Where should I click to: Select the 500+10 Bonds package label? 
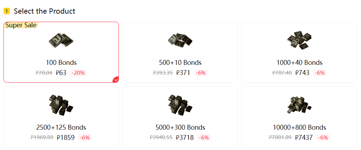(x=180, y=63)
